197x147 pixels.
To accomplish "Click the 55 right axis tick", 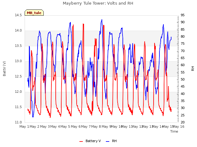I will [183, 72].
